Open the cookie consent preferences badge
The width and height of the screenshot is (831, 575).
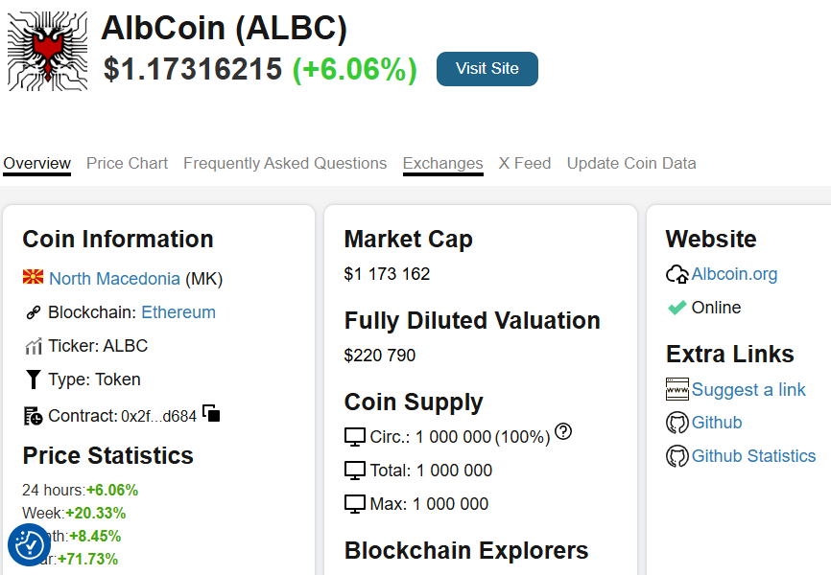coord(29,545)
